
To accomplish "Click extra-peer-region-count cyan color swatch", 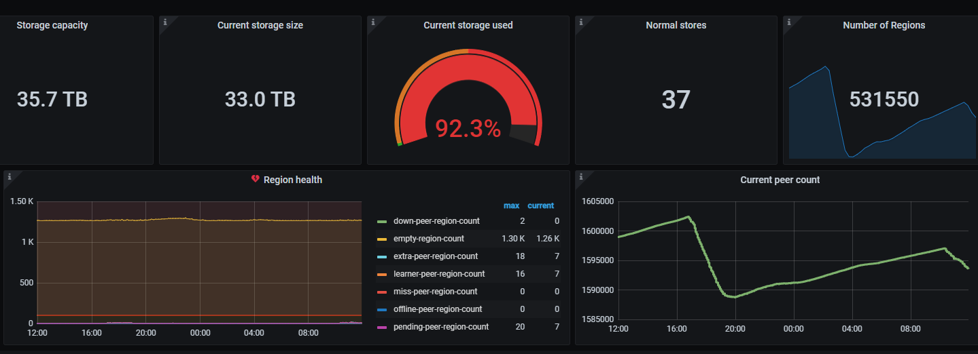I will click(x=381, y=256).
